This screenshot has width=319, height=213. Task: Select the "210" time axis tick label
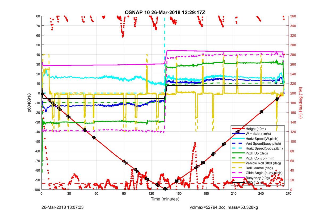pos(234,194)
